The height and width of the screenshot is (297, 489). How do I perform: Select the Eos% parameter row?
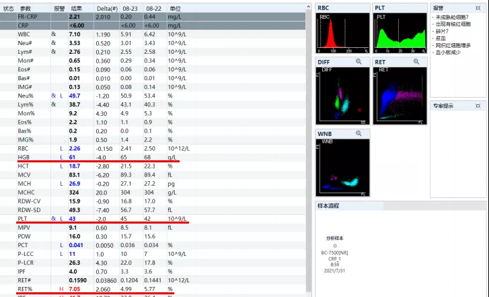pos(153,122)
